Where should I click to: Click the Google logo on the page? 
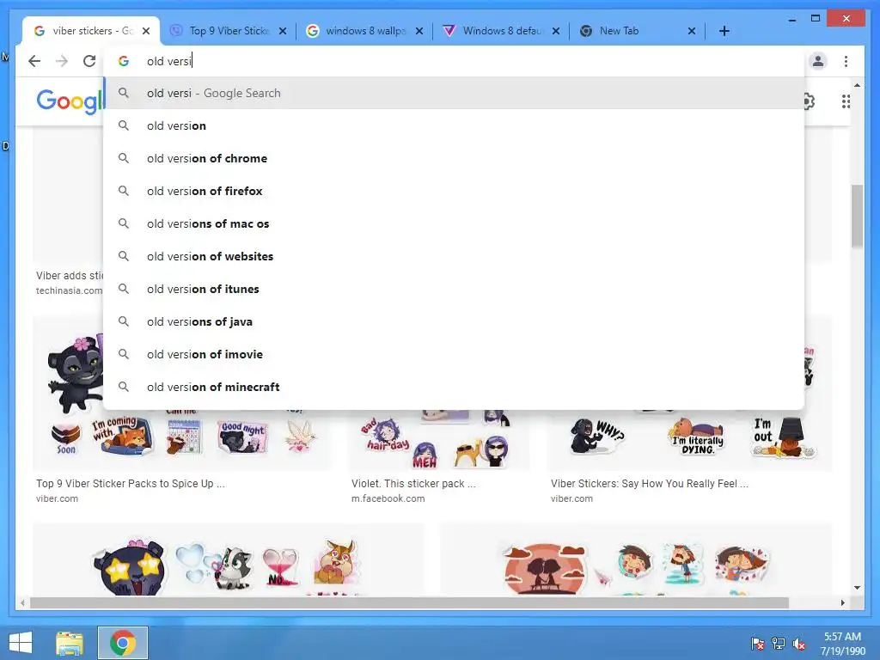[70, 101]
